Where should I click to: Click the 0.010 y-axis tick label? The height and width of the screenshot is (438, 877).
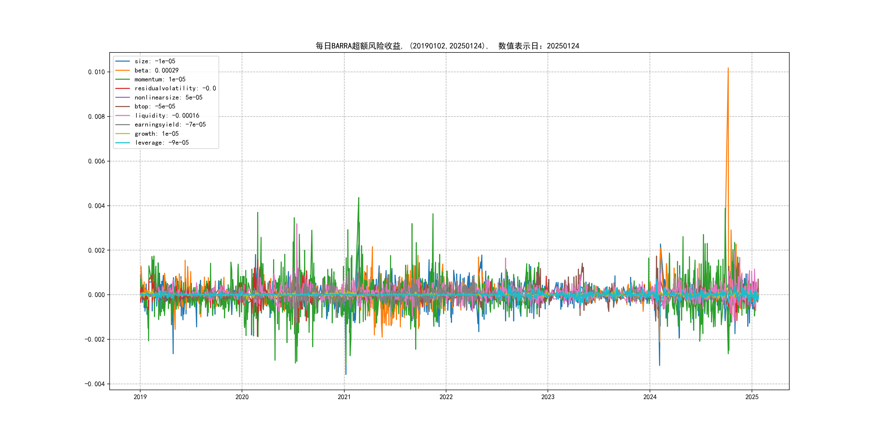(x=96, y=72)
